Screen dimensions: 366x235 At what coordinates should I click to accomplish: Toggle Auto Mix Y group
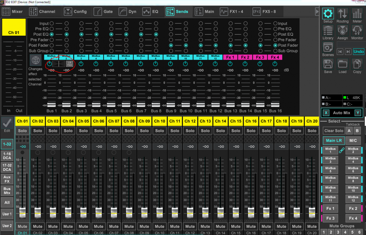point(357,113)
